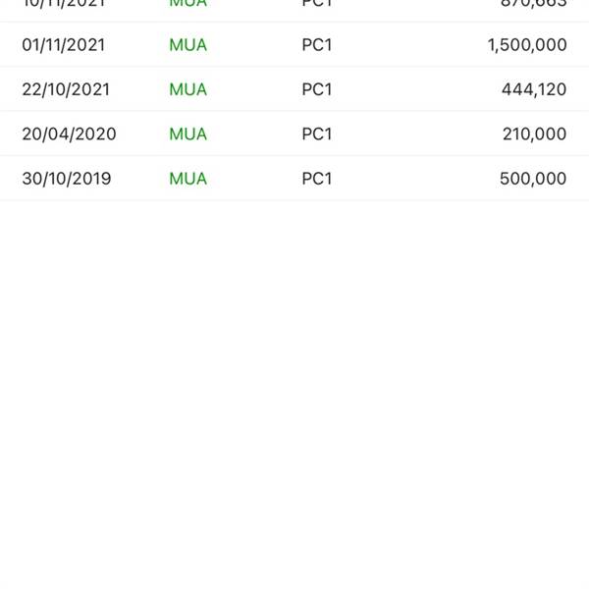Click the MUA link in the 30/10/2019 row
This screenshot has height=589, width=589.
[187, 179]
